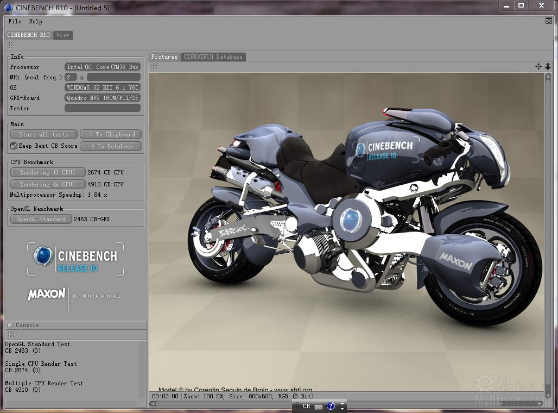Click the grip handle under CINEBENCH R10 tab
The width and height of the screenshot is (558, 413).
click(x=10, y=45)
